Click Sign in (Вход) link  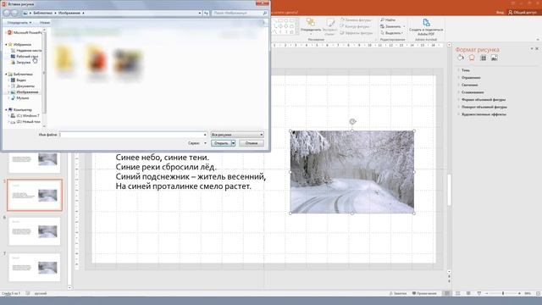[x=500, y=12]
